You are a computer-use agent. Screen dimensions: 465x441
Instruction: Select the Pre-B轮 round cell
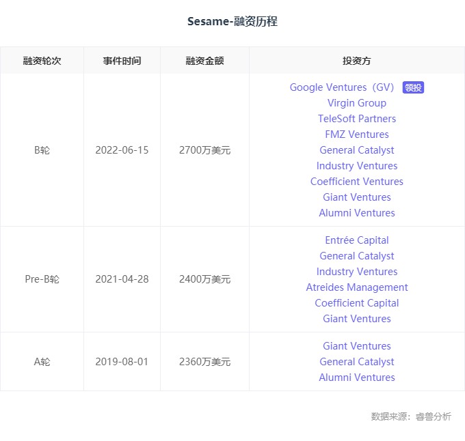42,279
